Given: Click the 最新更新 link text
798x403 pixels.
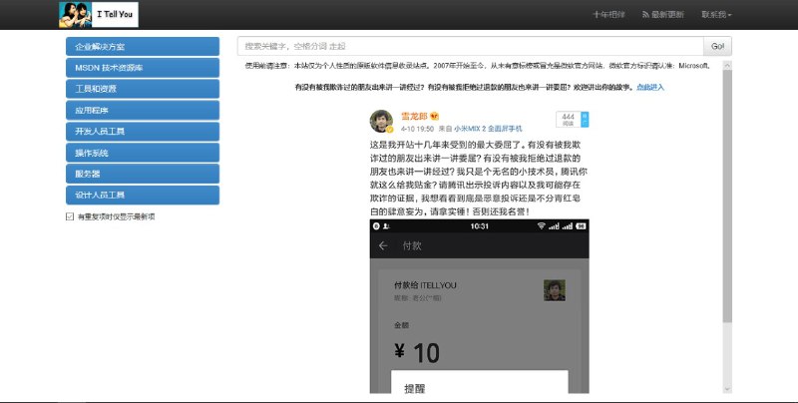Looking at the screenshot, I should [x=667, y=15].
